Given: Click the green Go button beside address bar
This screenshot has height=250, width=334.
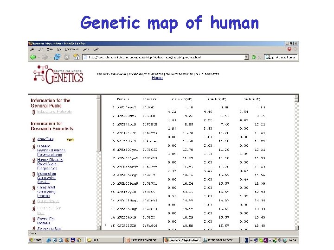Looking at the screenshot, I should coord(253,57).
